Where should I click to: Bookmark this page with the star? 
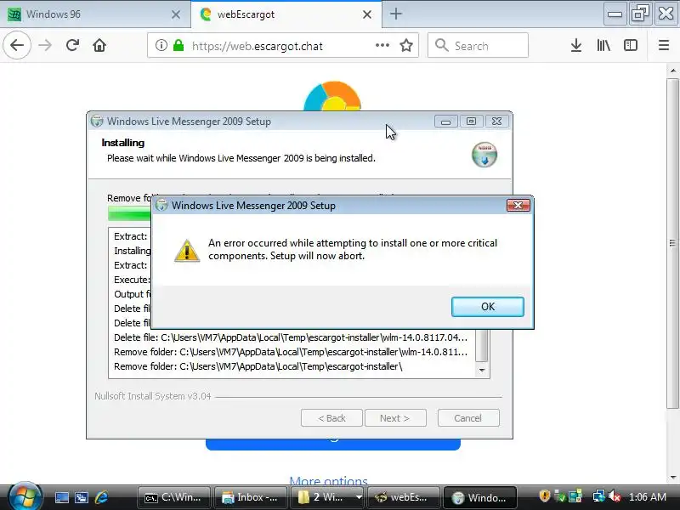pyautogui.click(x=406, y=45)
